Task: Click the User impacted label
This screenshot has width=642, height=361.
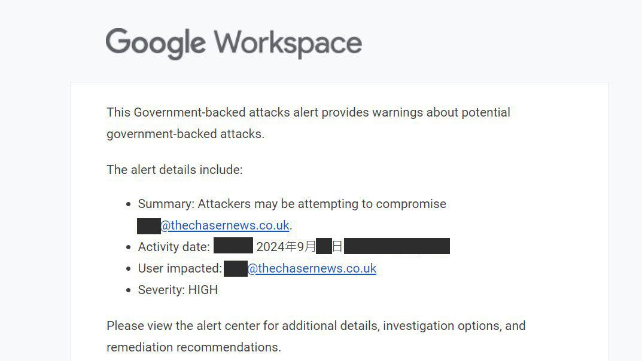Action: (x=179, y=268)
